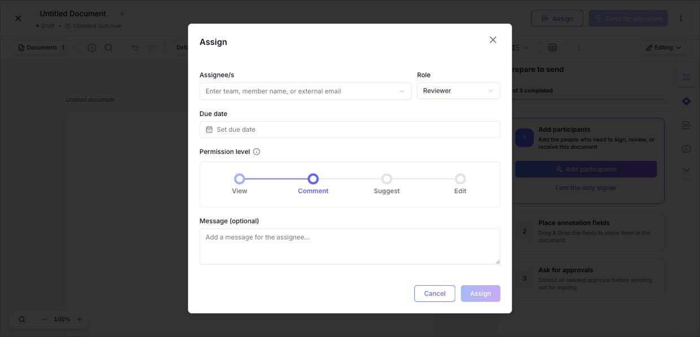Click the Permission level info icon
Viewport: 700px width, 337px height.
256,152
